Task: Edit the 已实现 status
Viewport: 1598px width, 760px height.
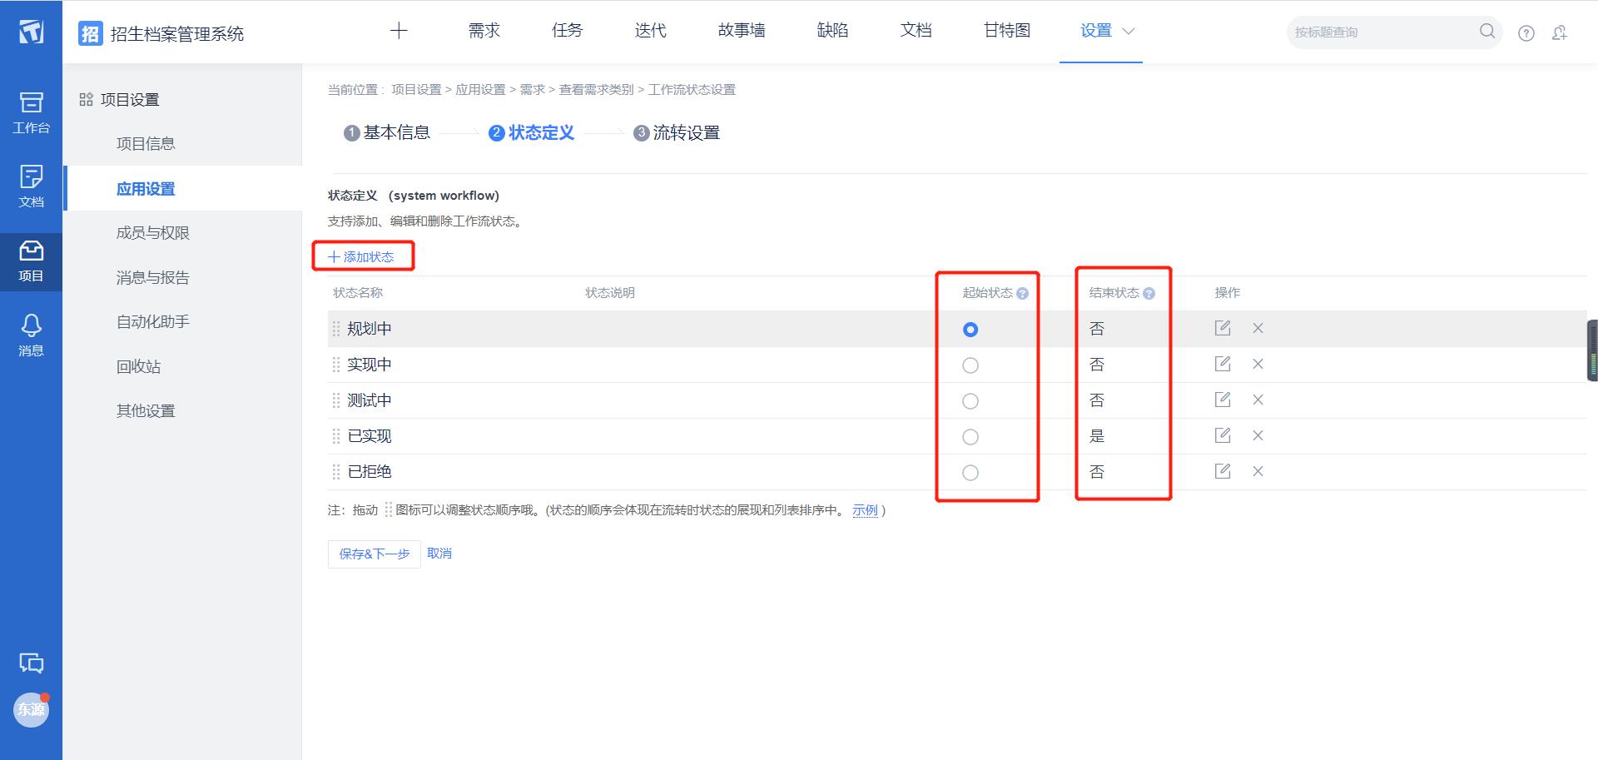Action: tap(1223, 435)
